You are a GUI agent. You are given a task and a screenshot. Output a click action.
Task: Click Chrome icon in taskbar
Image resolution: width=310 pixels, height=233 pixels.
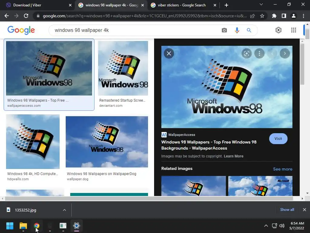37,226
